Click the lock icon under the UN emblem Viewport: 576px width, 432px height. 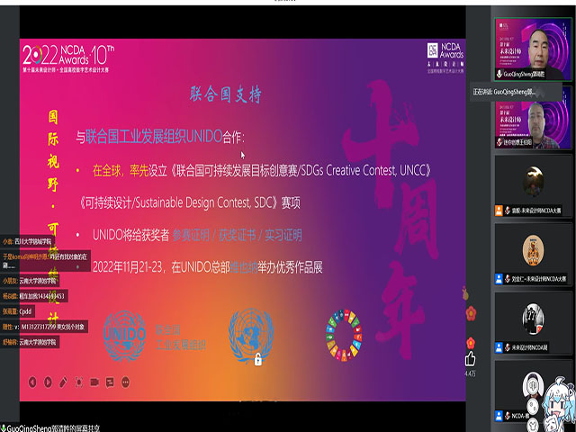coord(258,359)
